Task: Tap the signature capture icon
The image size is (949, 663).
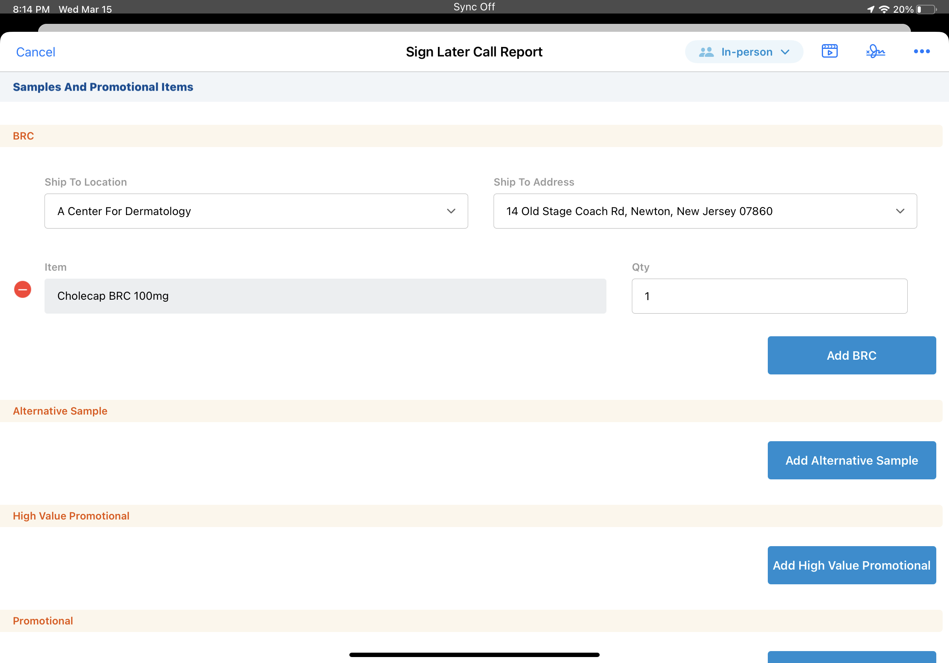Action: [875, 51]
